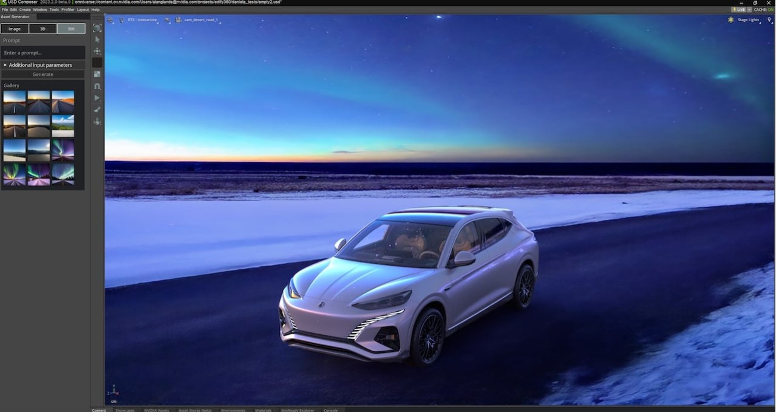Image resolution: width=776 pixels, height=412 pixels.
Task: Open the viewport settings menu icon
Action: click(x=111, y=20)
